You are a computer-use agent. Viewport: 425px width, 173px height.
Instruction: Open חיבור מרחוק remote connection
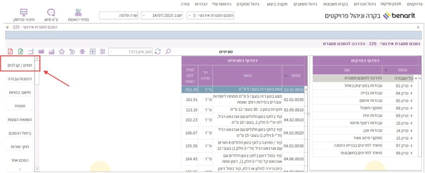pyautogui.click(x=23, y=15)
